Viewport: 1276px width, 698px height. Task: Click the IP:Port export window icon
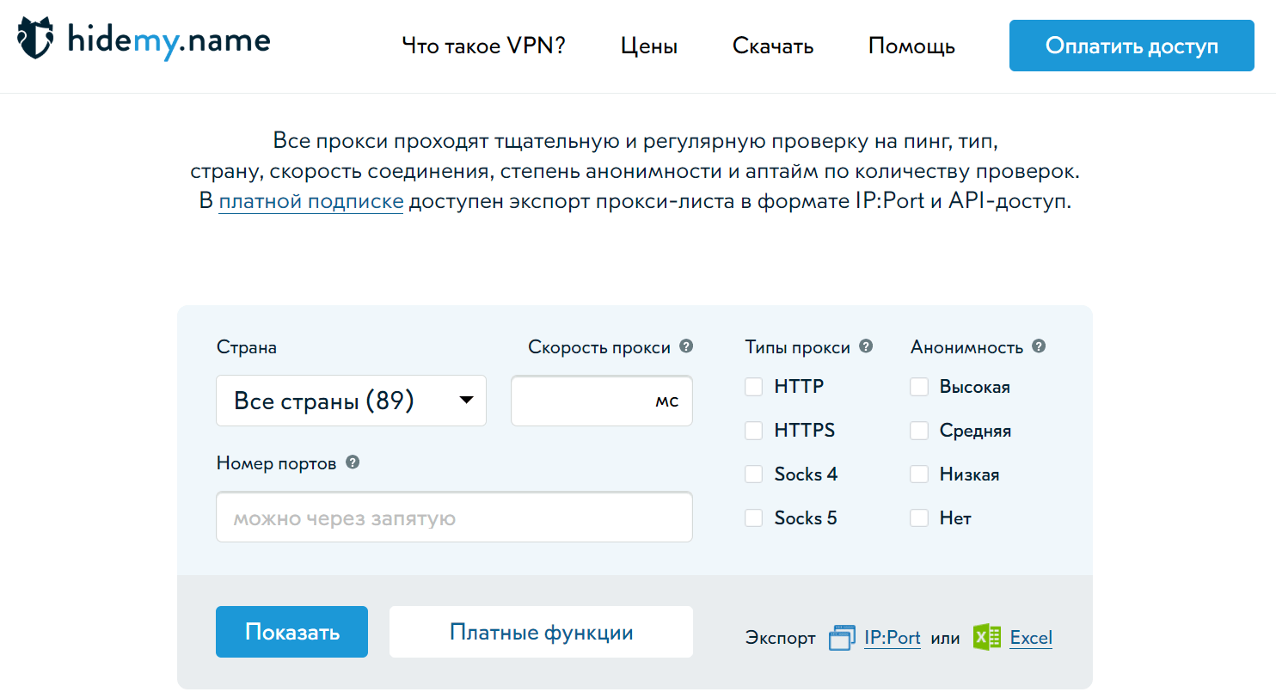[x=842, y=638]
